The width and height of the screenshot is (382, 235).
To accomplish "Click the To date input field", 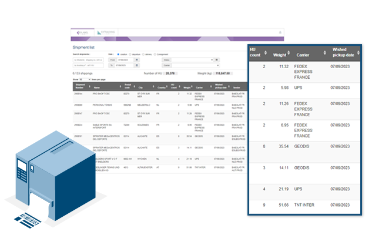I will [x=125, y=66].
